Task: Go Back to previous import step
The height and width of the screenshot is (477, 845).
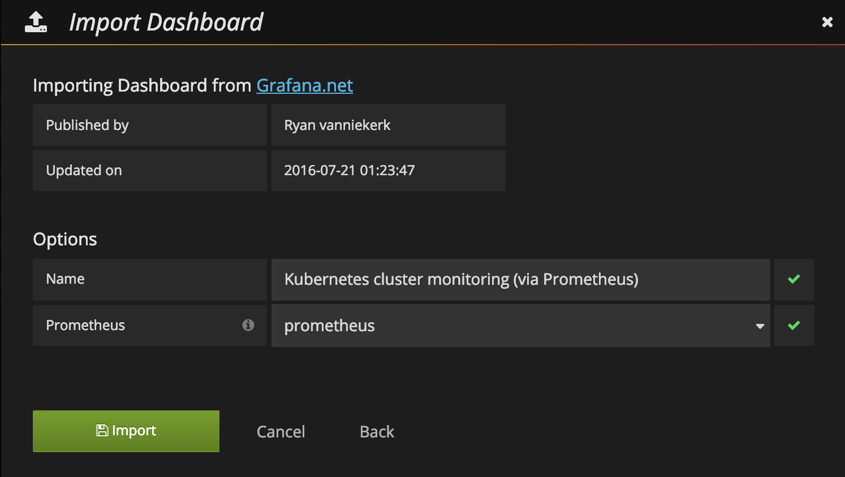Action: click(377, 432)
